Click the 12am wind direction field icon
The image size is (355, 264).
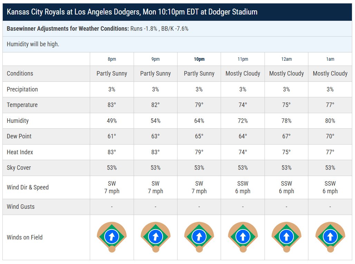[x=286, y=237]
